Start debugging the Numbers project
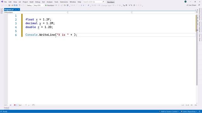 pos(50,5)
